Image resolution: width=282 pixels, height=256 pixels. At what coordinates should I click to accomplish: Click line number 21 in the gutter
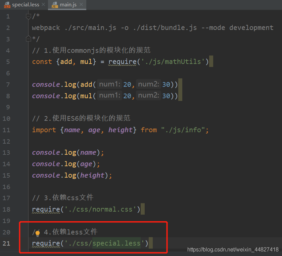pos(6,244)
